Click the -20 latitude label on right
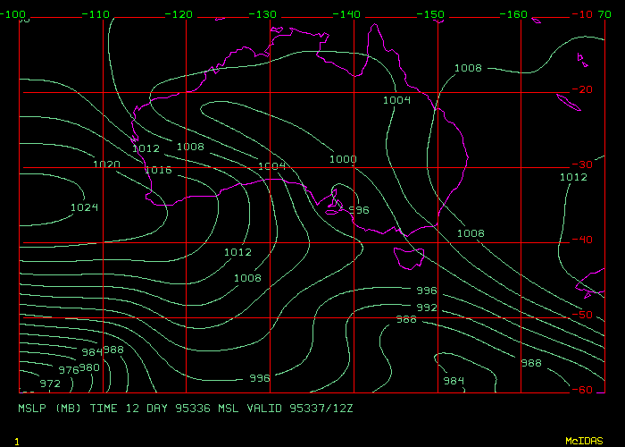 click(585, 89)
